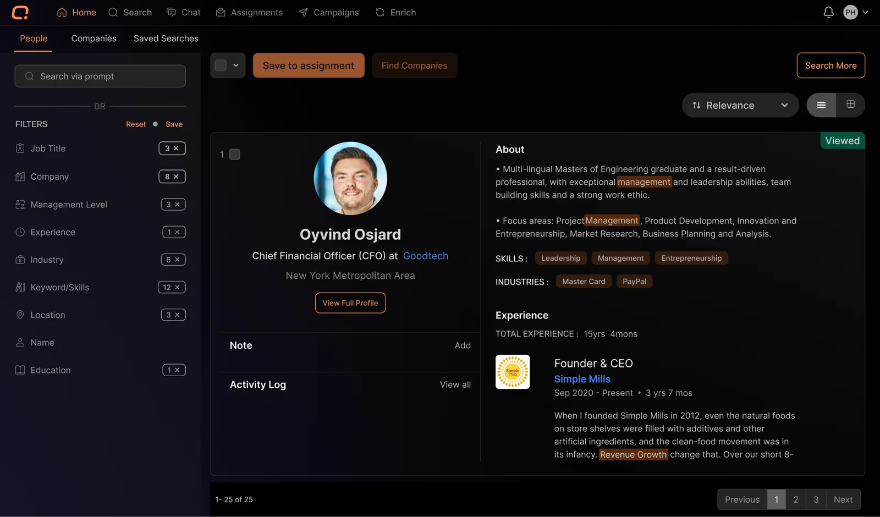The image size is (880, 517).
Task: Clear the Experience filter count badge
Action: 174,232
